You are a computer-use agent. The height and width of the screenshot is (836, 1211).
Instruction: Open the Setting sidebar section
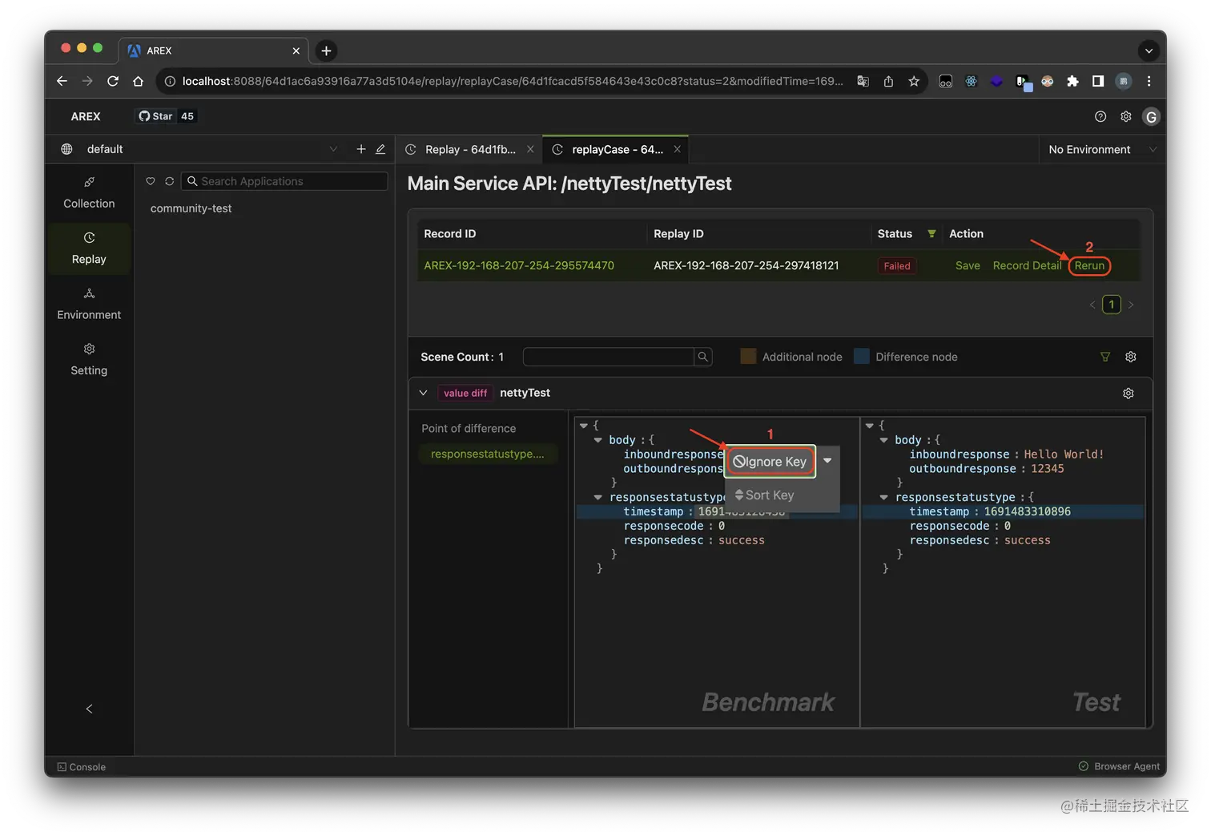(x=89, y=360)
